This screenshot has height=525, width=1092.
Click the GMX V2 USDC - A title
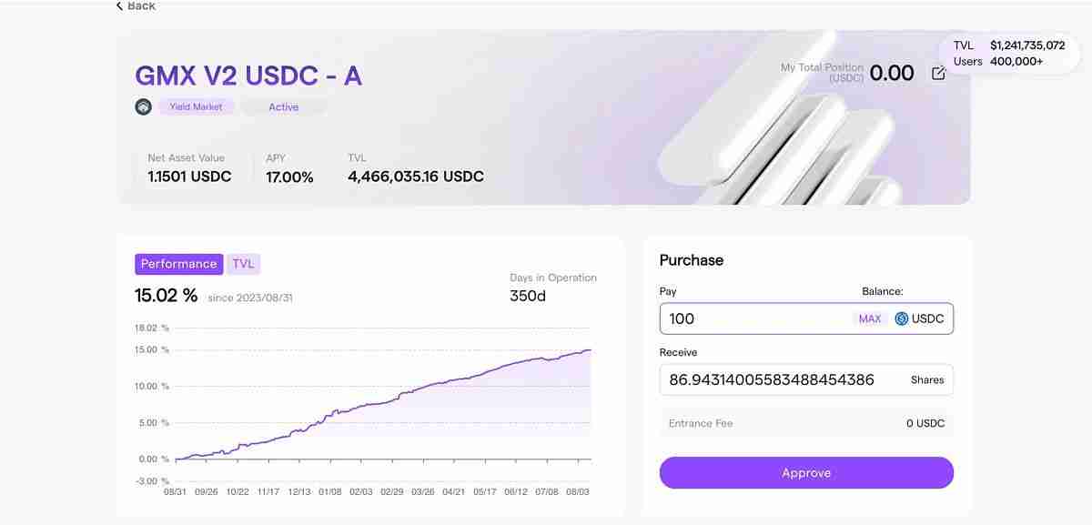[248, 75]
